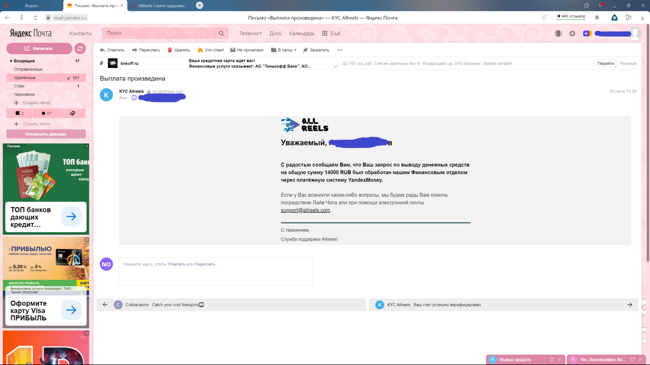The image size is (650, 365).
Task: Open a new browser tab with plus button
Action: (x=200, y=5)
